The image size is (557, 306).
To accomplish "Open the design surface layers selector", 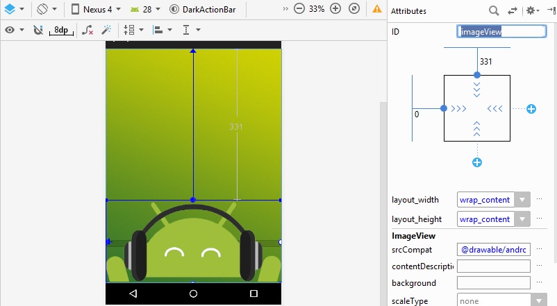I will [14, 10].
